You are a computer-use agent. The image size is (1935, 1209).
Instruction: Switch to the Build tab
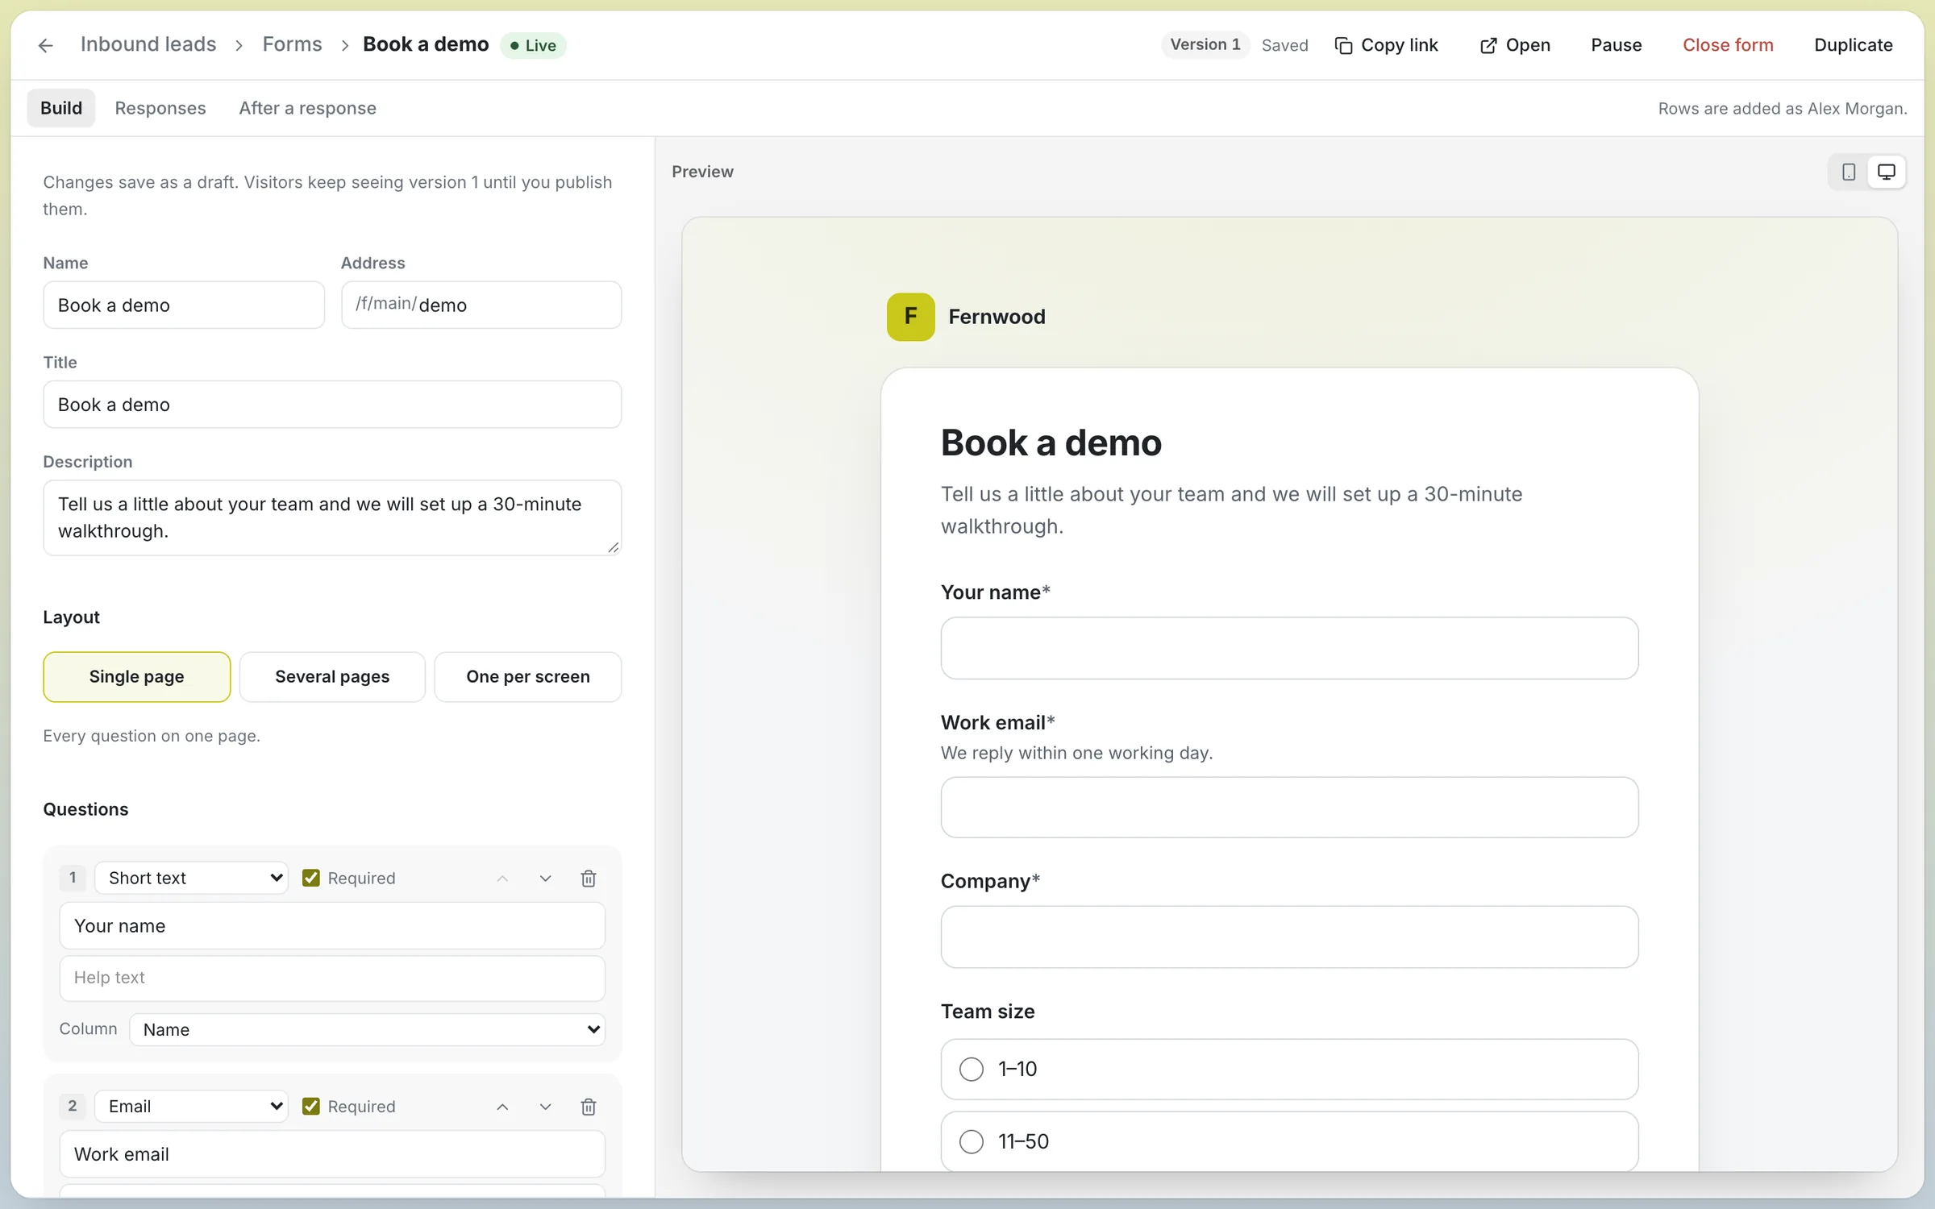61,108
